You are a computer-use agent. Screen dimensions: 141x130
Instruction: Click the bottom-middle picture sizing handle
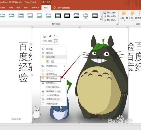80,123
